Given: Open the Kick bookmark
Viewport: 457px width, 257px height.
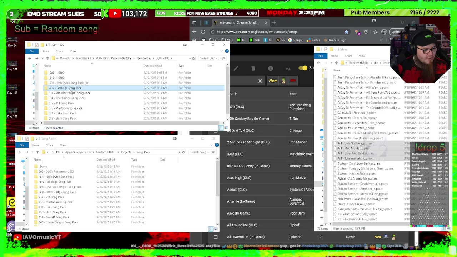Looking at the screenshot, I should click(254, 40).
